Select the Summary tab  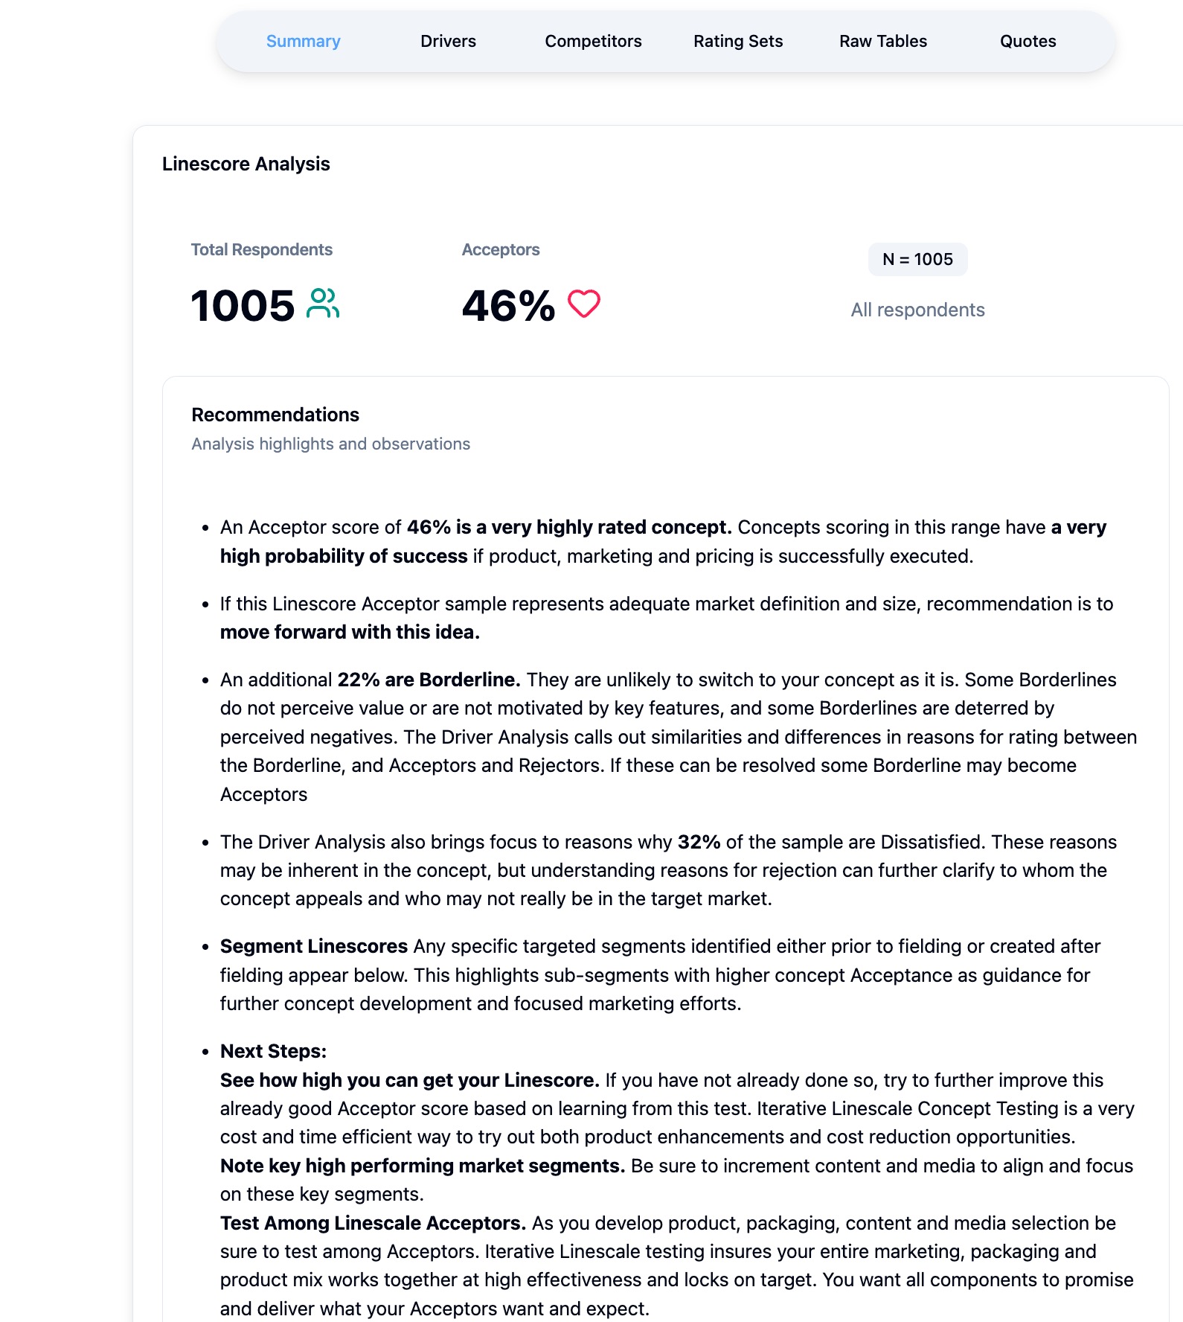302,41
